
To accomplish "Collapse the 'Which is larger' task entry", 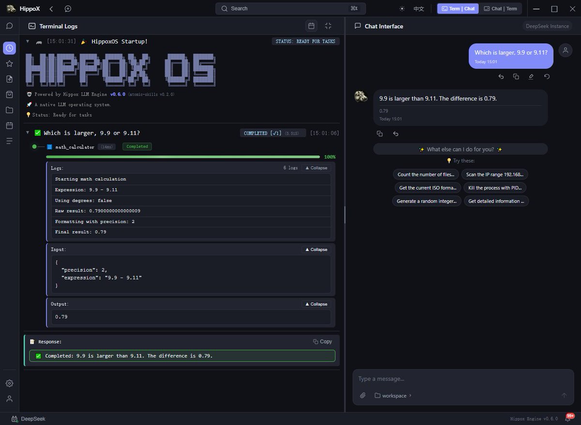I will pos(28,133).
